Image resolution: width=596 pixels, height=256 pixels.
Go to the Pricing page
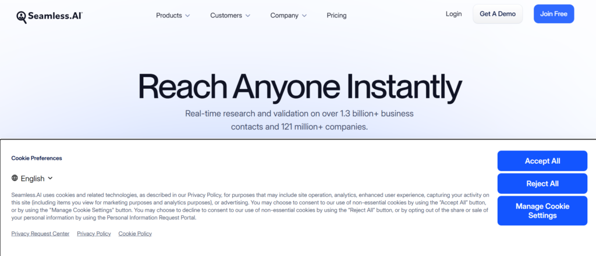tap(336, 16)
